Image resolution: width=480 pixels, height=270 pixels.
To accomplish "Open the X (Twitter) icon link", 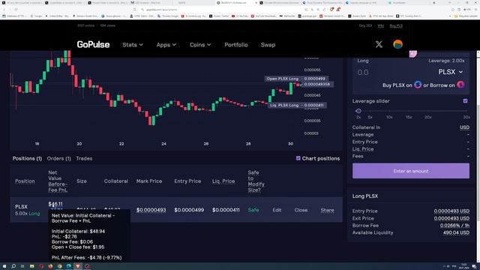I will [379, 44].
